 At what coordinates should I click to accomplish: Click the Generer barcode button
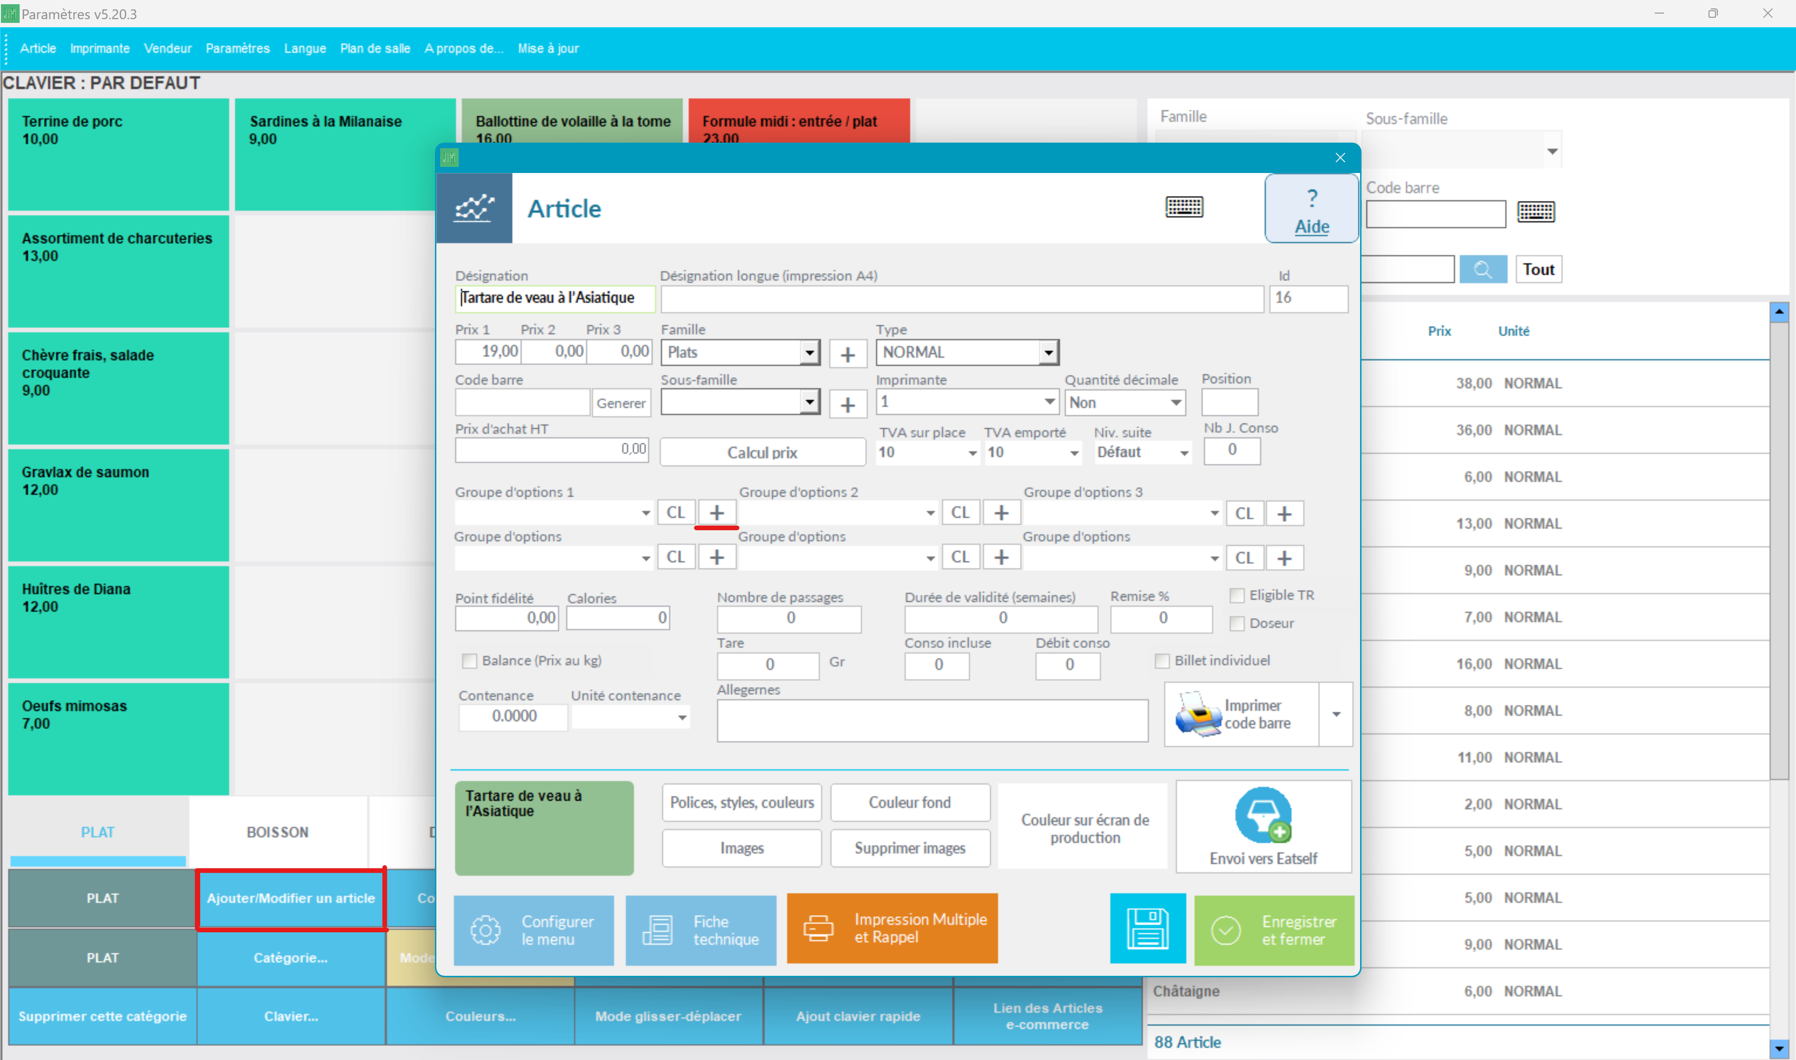pyautogui.click(x=621, y=403)
